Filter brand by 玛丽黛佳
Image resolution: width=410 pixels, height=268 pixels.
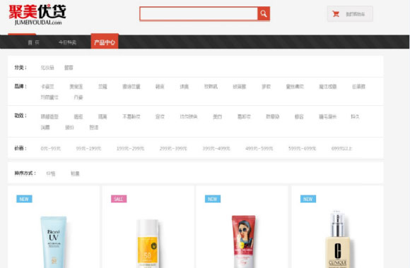click(49, 97)
